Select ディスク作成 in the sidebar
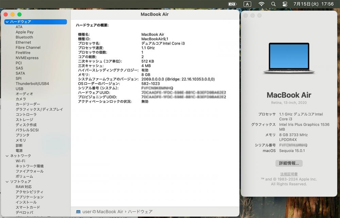This screenshot has height=218, width=340. click(x=26, y=125)
